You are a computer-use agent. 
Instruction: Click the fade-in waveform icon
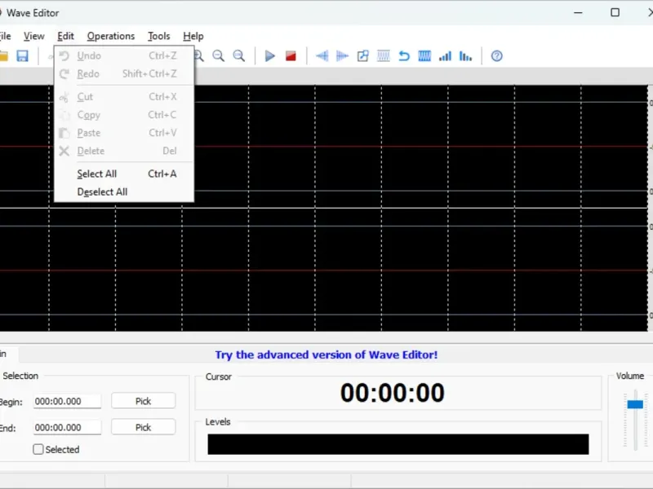322,56
